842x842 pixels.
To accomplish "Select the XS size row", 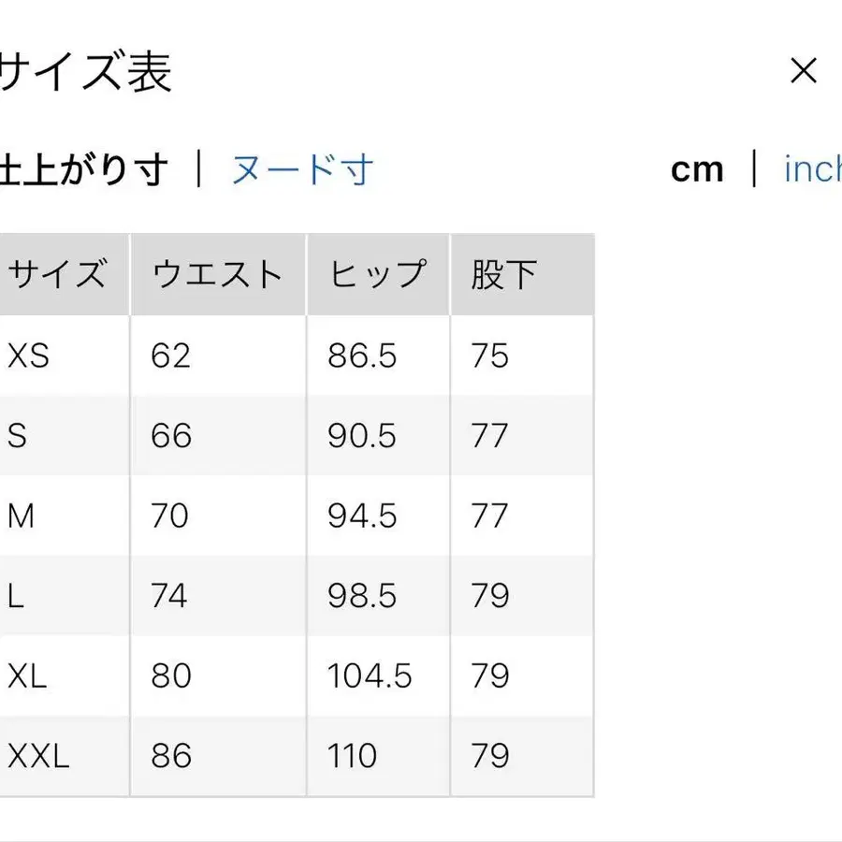I will click(x=26, y=356).
